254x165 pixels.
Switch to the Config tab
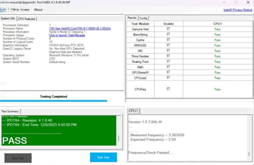(x=144, y=18)
